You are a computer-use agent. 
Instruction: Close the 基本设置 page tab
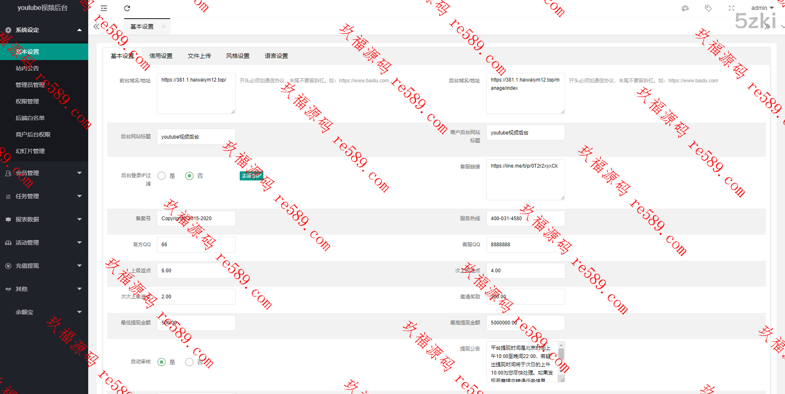click(x=164, y=27)
